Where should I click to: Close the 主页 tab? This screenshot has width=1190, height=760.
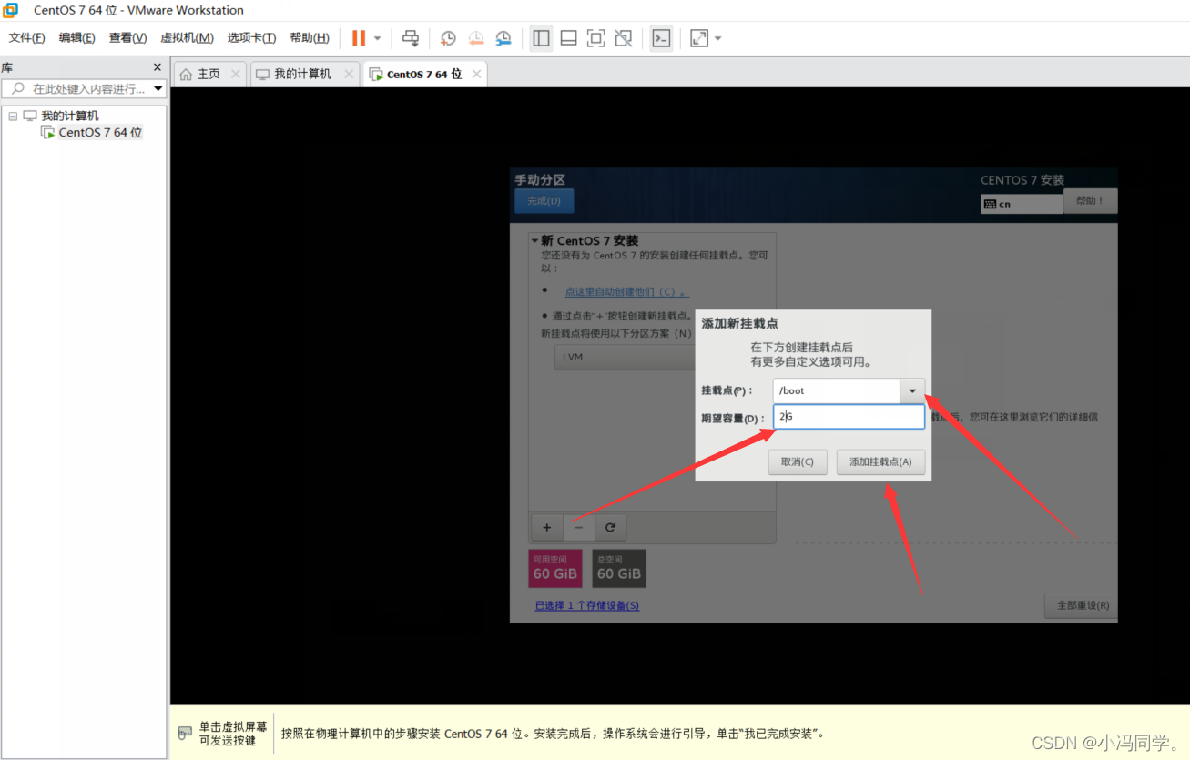click(x=236, y=74)
